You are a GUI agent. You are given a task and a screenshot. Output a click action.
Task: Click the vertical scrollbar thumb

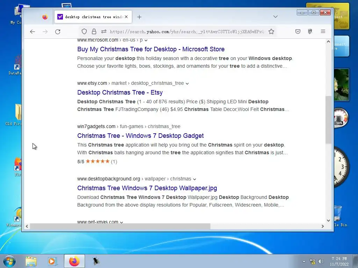click(x=328, y=120)
